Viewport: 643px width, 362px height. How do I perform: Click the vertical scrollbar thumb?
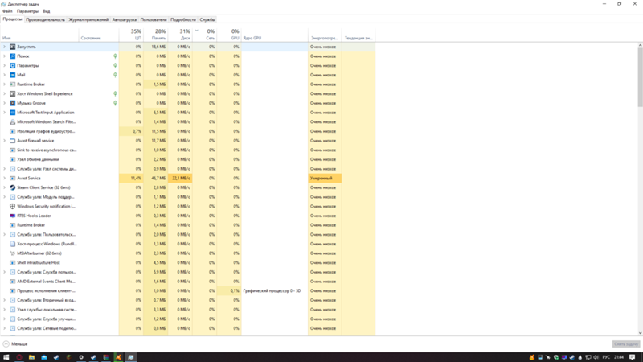tap(640, 76)
